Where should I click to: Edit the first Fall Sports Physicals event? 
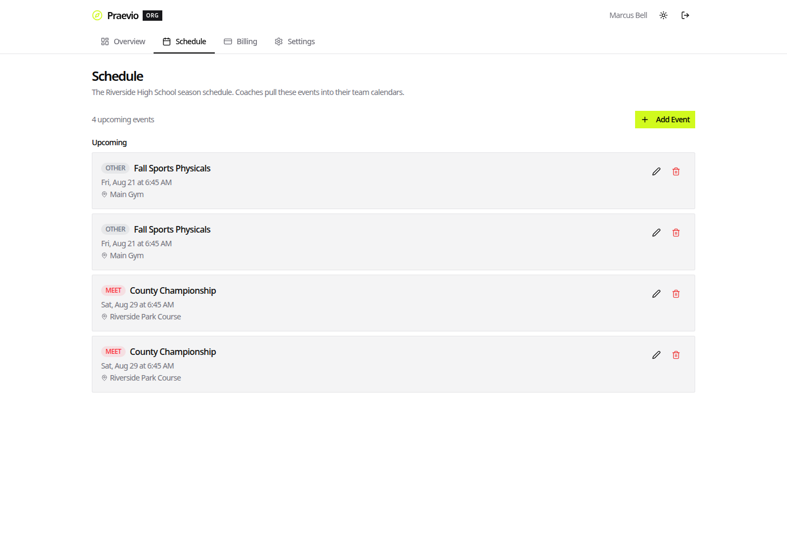coord(656,171)
